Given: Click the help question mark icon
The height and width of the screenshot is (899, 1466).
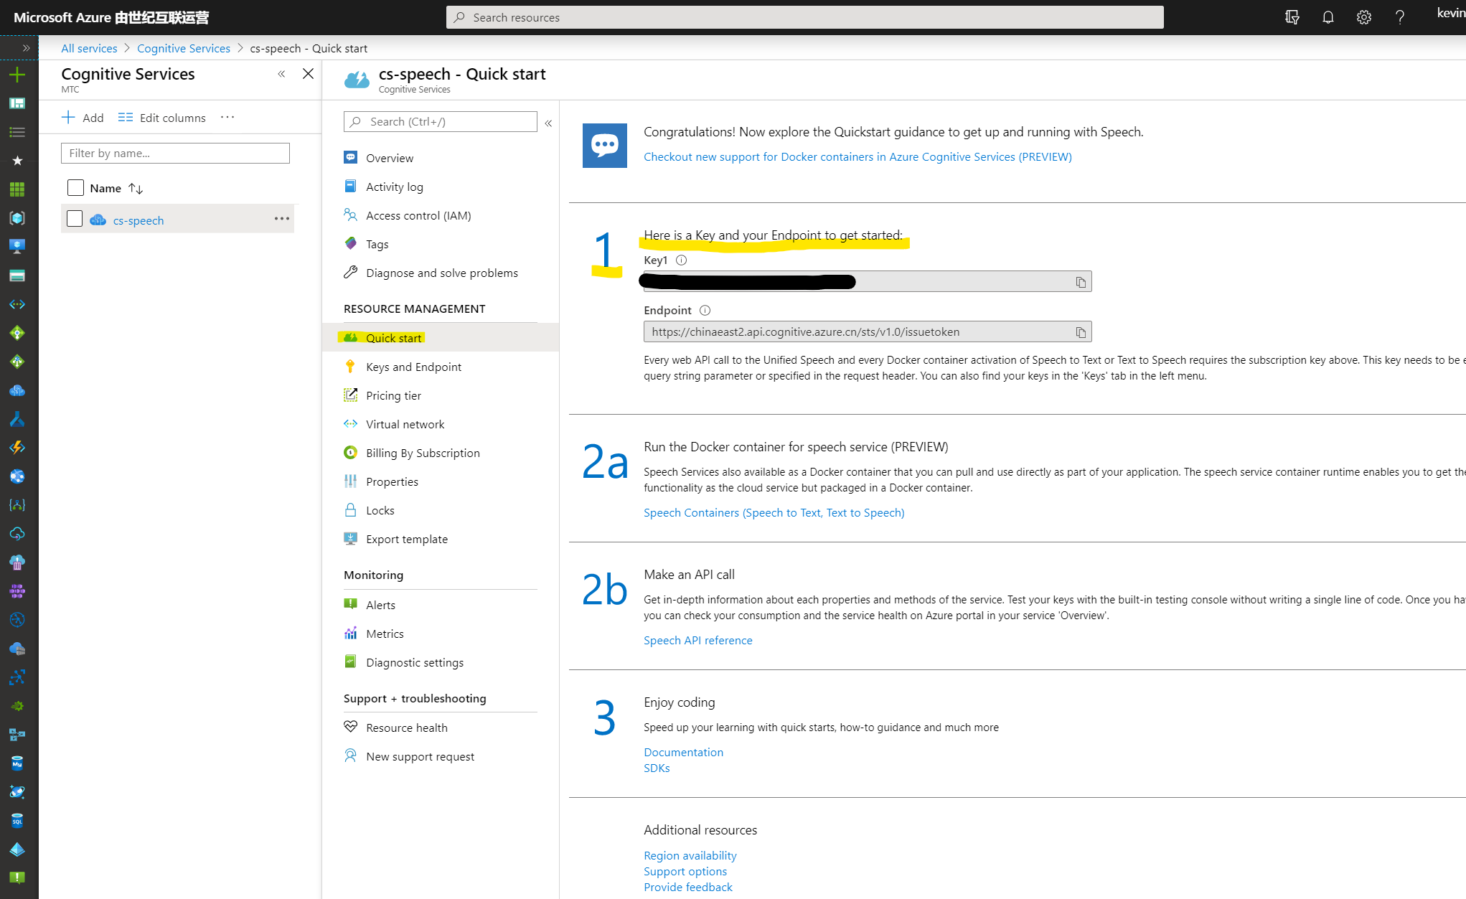Looking at the screenshot, I should coord(1399,17).
